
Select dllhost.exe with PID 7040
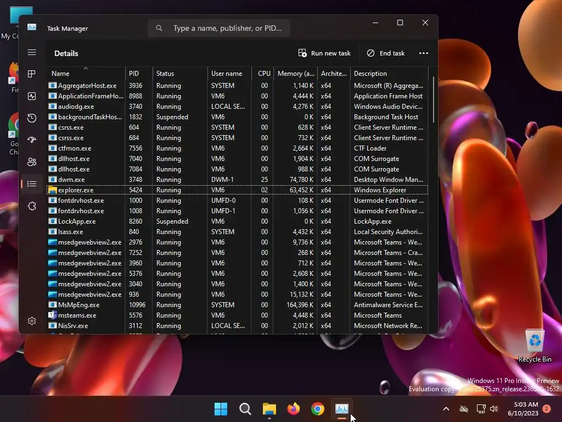(x=237, y=158)
